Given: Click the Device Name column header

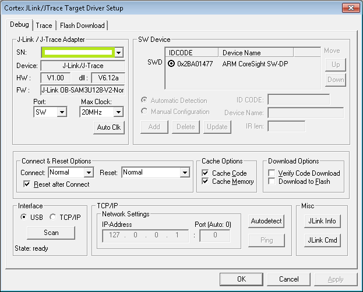Looking at the screenshot, I should point(256,52).
